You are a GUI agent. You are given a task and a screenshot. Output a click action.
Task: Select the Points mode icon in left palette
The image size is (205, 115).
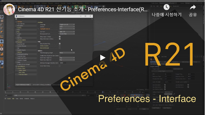coord(2,25)
